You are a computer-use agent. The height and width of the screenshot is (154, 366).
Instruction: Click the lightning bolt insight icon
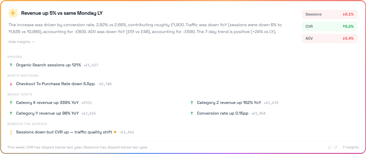click(x=13, y=13)
